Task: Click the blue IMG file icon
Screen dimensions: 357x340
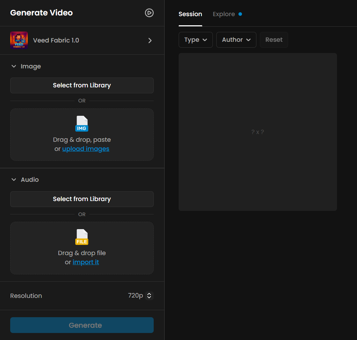Action: [x=82, y=124]
